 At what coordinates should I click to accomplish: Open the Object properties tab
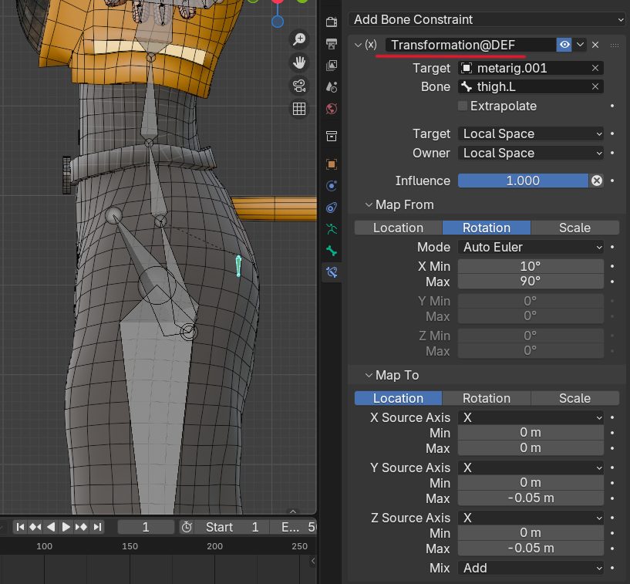(x=332, y=164)
